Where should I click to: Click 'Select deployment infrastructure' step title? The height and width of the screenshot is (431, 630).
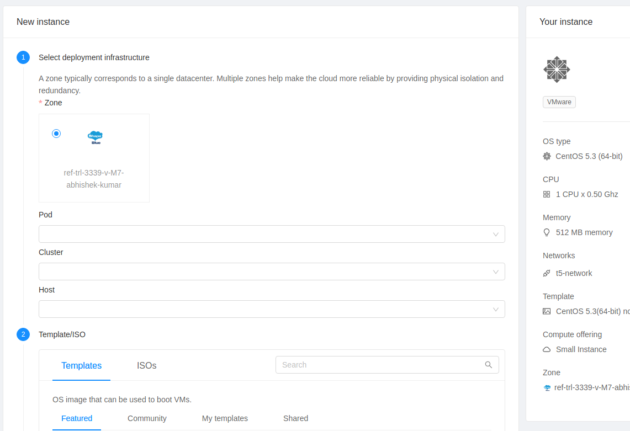[94, 57]
